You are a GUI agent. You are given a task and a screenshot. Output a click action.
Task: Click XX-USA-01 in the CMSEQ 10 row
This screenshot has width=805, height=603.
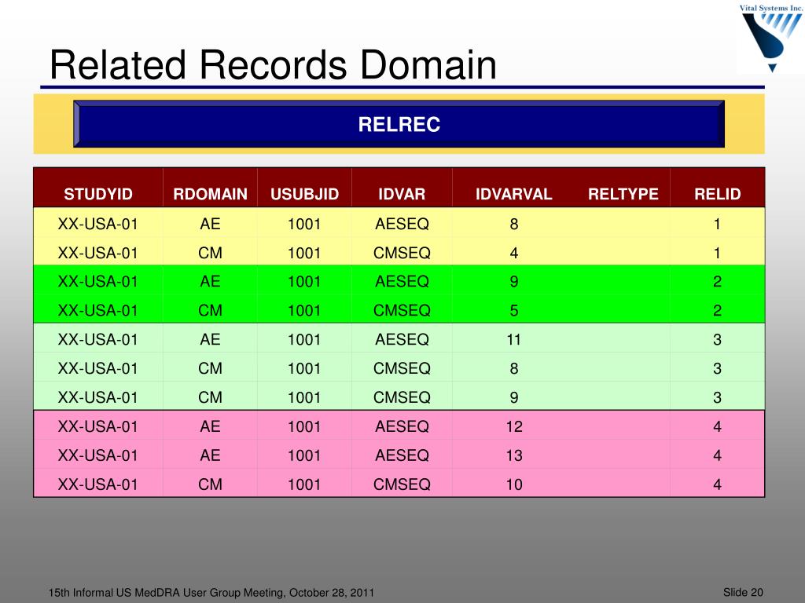pos(98,484)
